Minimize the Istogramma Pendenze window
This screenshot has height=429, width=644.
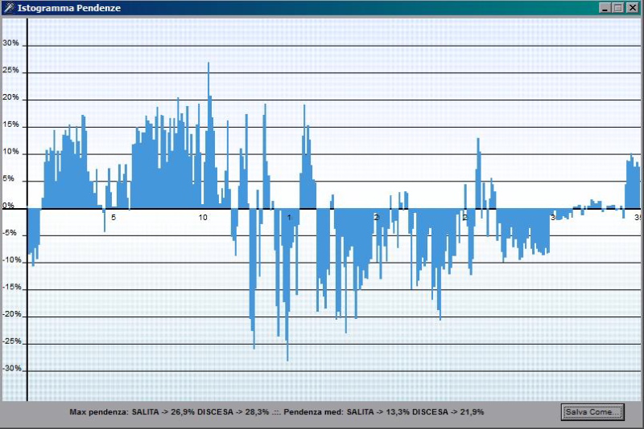coord(605,8)
